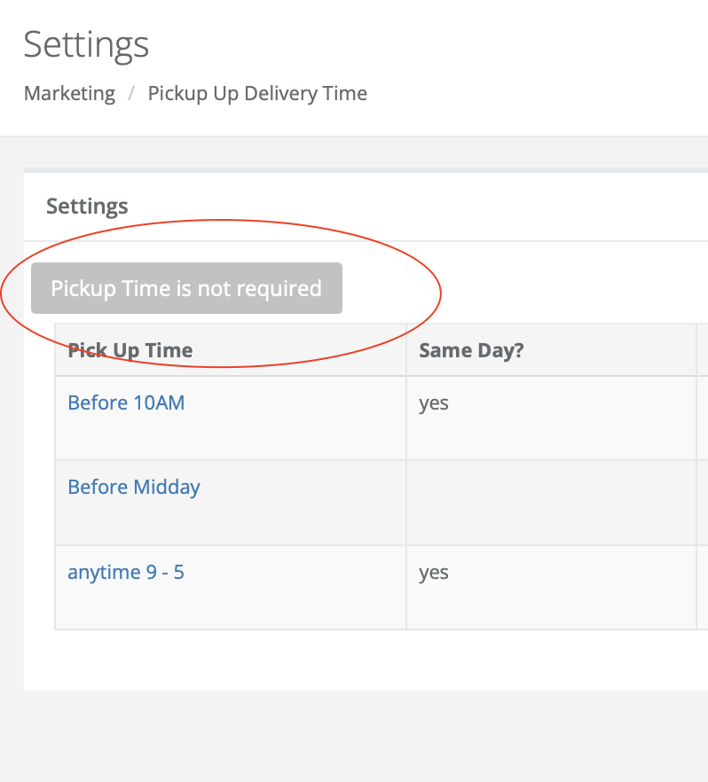The height and width of the screenshot is (782, 708).
Task: Open the 'anytime 9 - 5' pickup time entry
Action: (x=126, y=572)
